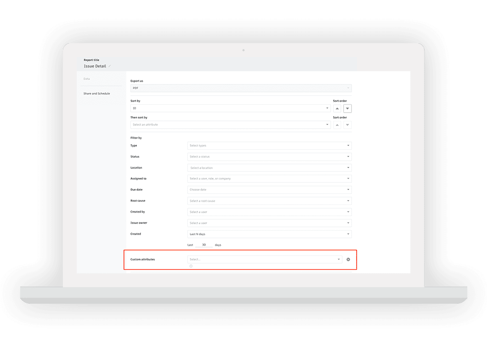The width and height of the screenshot is (487, 346).
Task: Set ascending sort order for Sort by
Action: (337, 108)
